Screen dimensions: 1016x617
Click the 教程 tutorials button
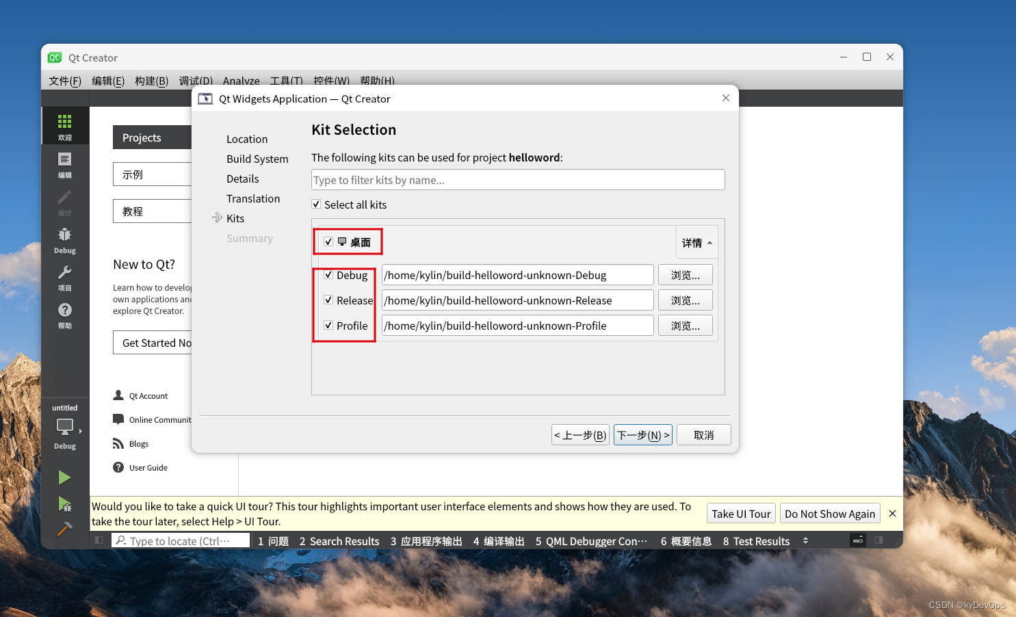coord(152,211)
